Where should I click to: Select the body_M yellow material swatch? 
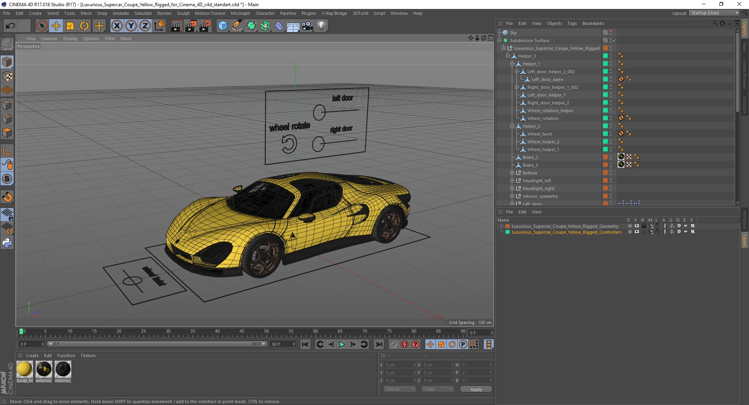25,369
